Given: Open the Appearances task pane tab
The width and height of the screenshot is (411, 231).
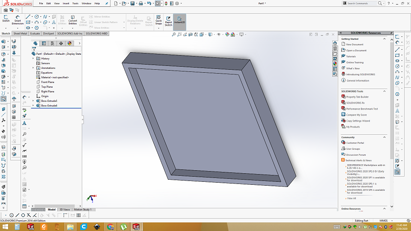Looking at the screenshot, I should [x=335, y=63].
